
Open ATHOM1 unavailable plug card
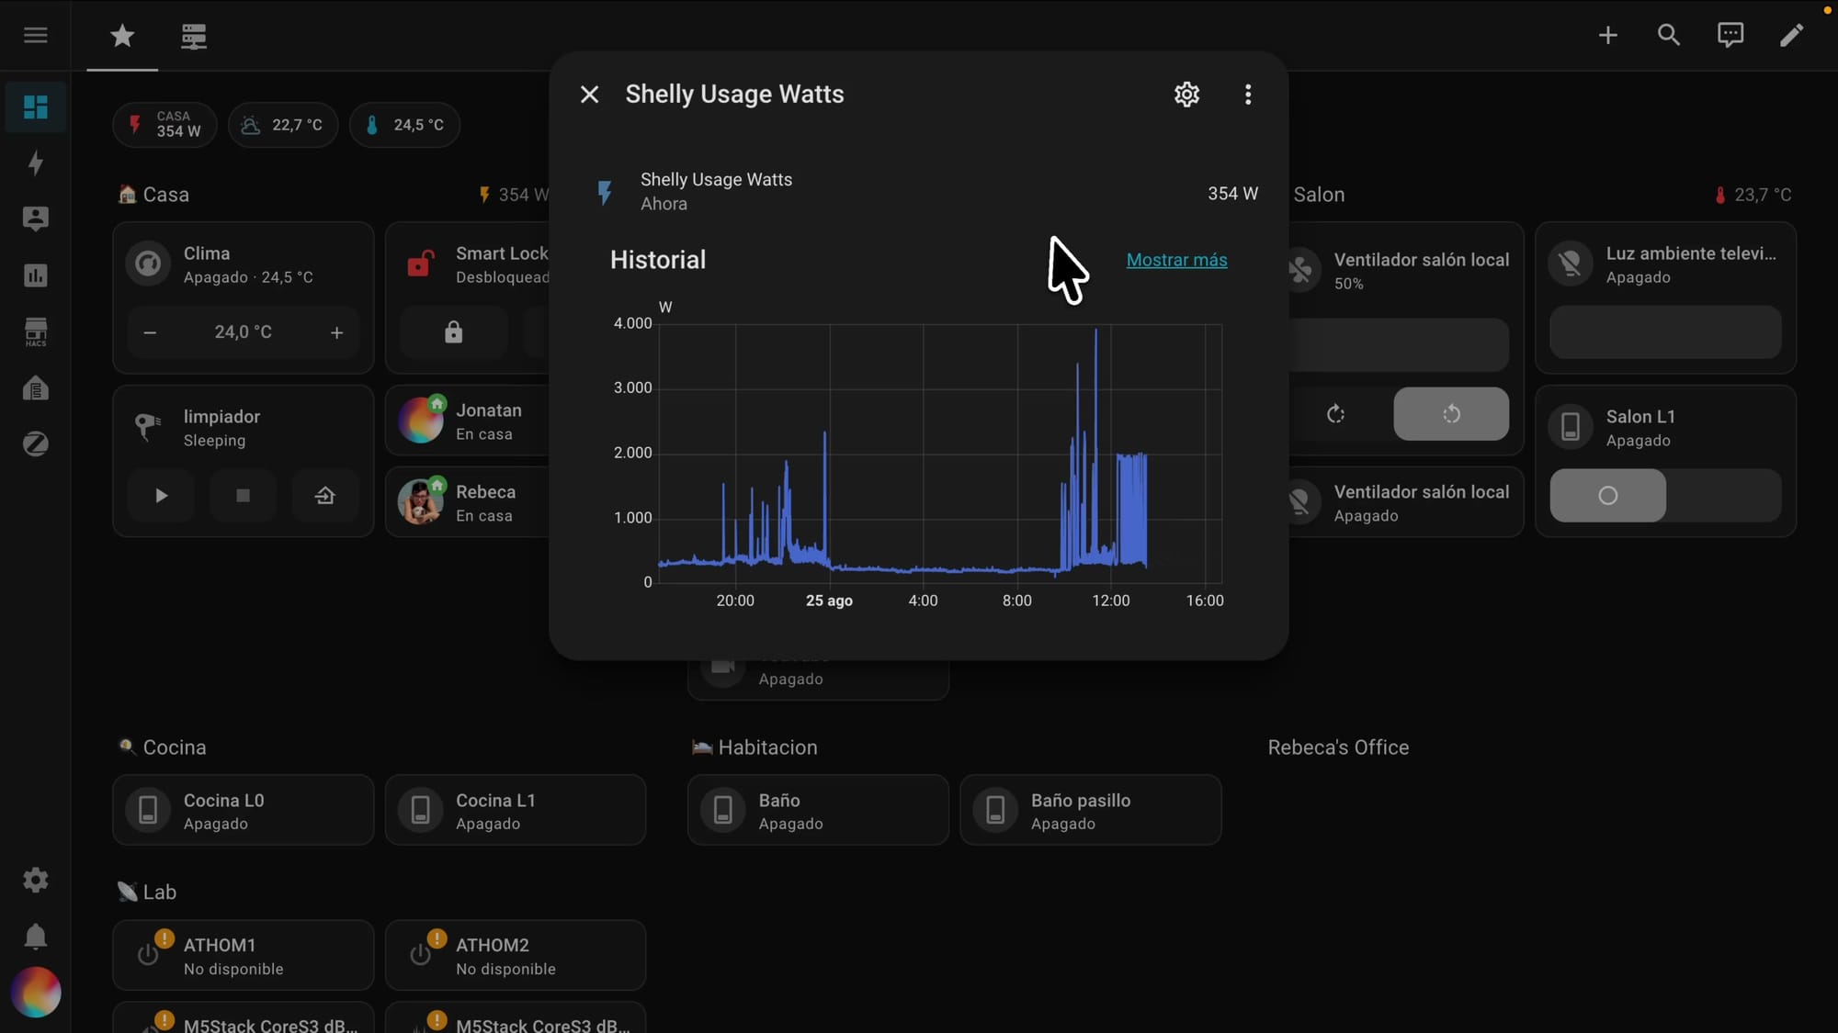(243, 956)
